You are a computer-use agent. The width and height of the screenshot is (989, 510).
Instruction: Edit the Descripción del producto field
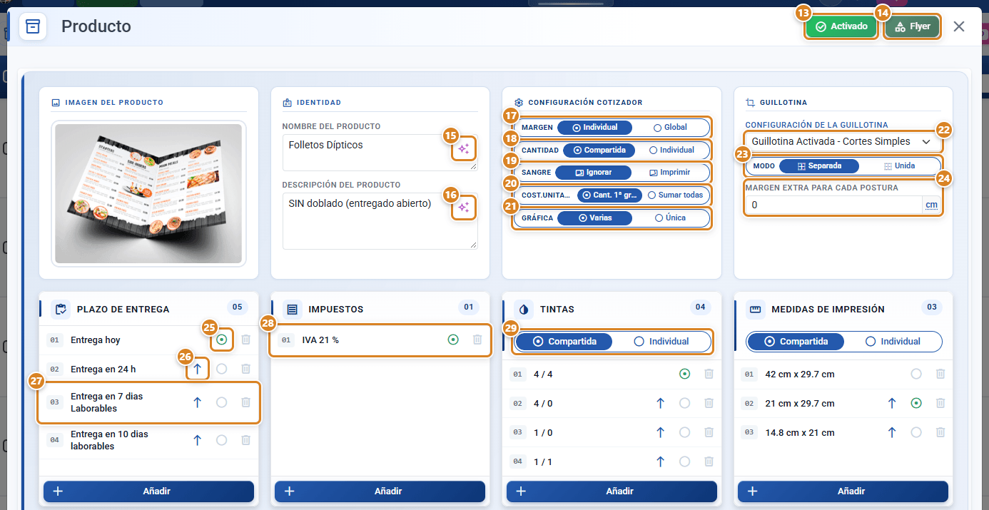point(380,221)
